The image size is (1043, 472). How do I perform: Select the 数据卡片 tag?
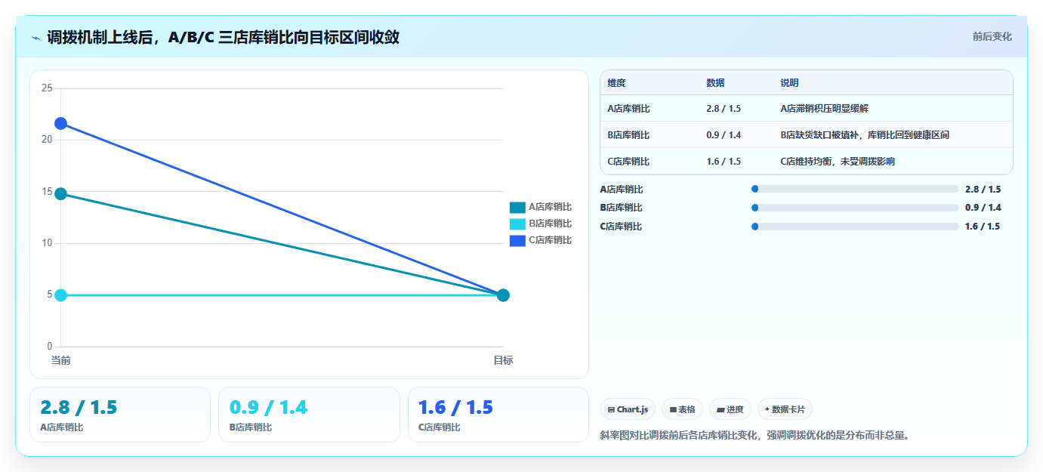785,409
